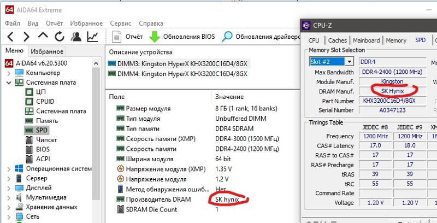Click the CPU-Z title bar icon
Viewport: 437px width, 223px height.
pos(306,25)
